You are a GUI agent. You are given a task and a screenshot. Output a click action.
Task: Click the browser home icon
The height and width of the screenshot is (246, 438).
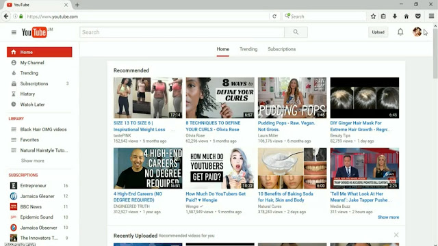coord(407,16)
